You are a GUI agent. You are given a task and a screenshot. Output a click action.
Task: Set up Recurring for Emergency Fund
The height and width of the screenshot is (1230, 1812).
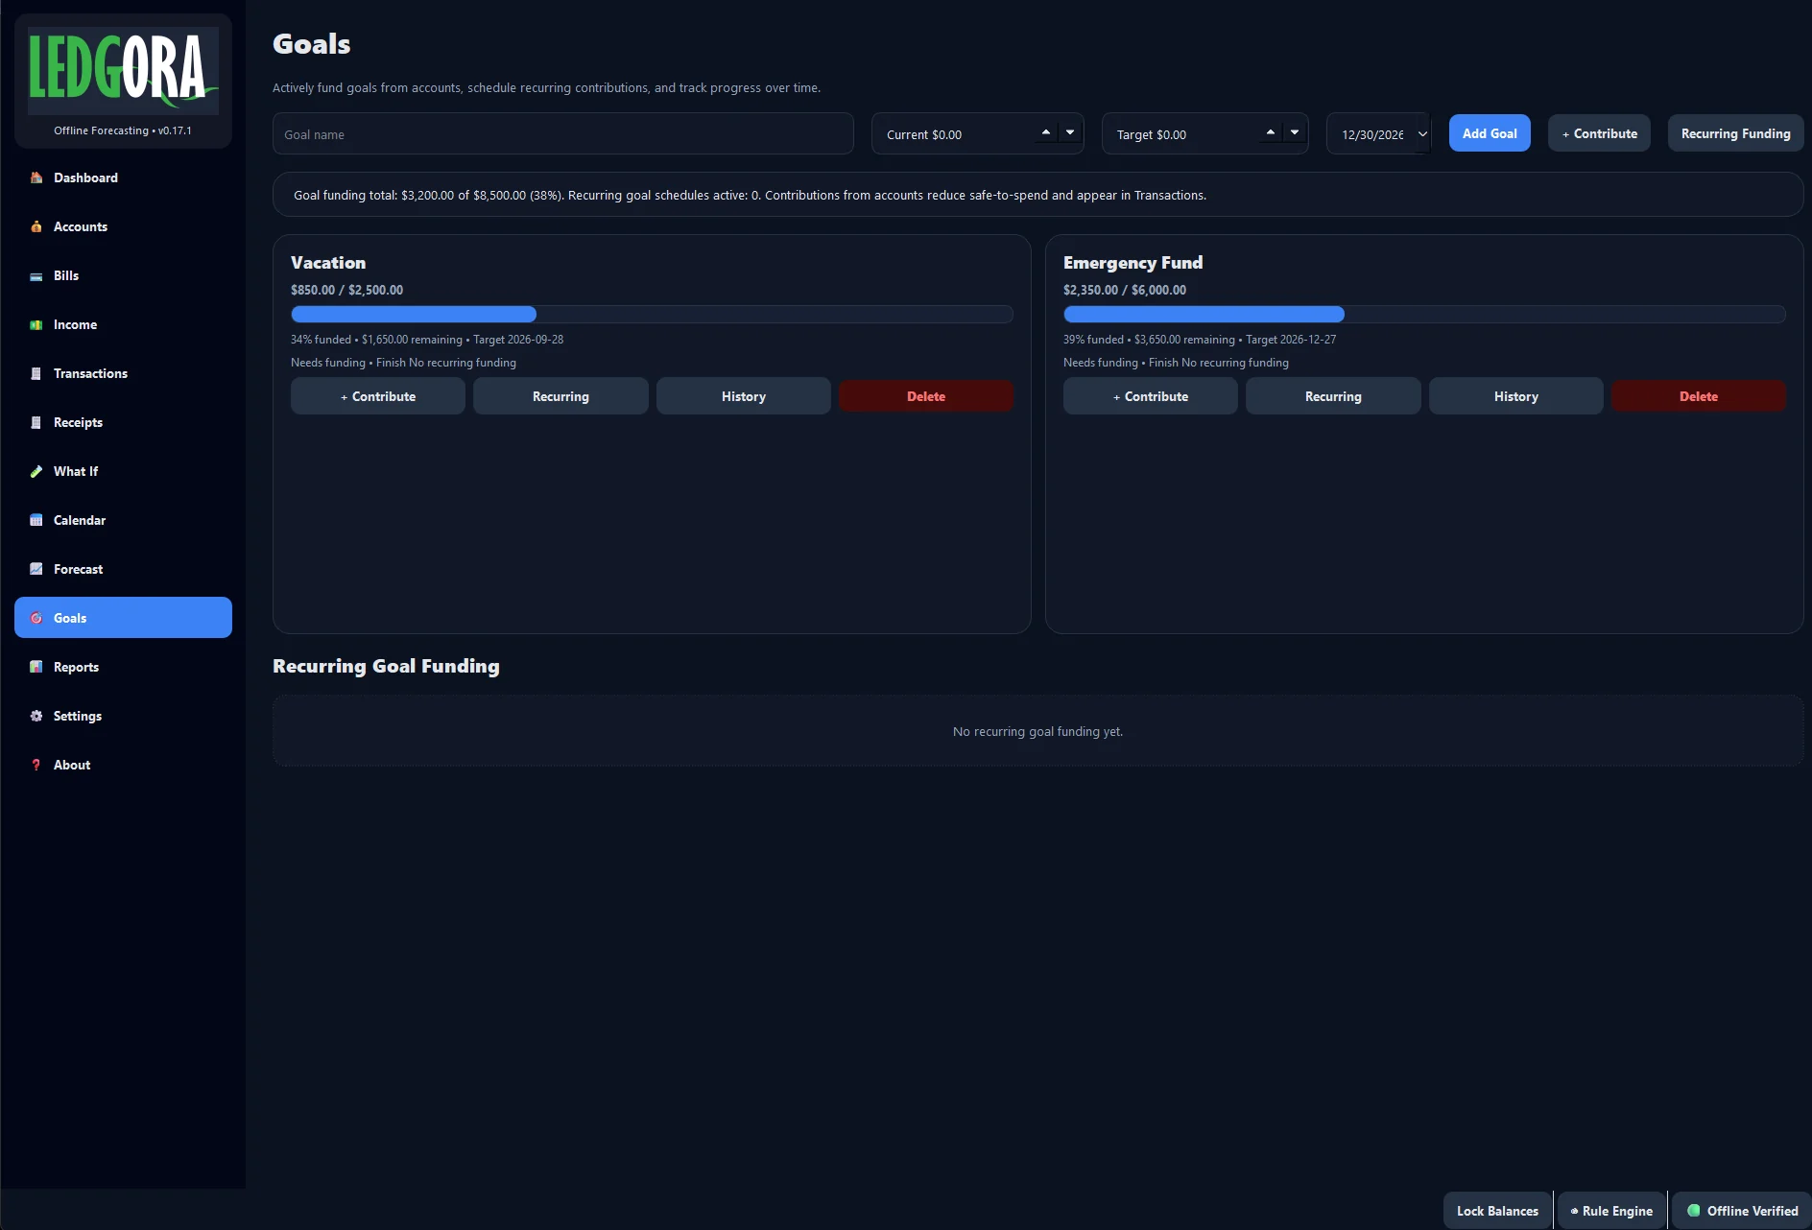[x=1333, y=396]
